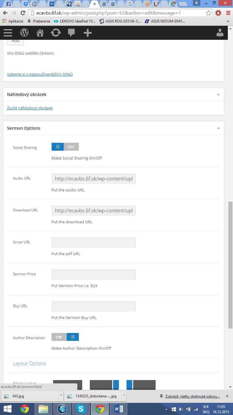This screenshot has width=233, height=415.
Task: Toggle the Author Description switch
Action: click(65, 337)
